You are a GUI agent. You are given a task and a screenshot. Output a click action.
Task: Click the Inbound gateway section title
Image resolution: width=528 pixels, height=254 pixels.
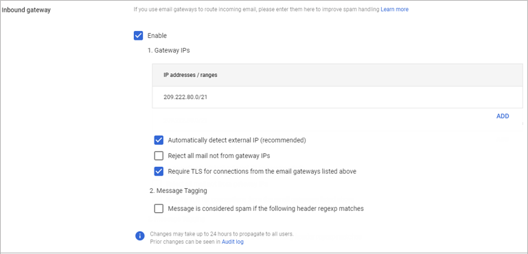click(26, 10)
